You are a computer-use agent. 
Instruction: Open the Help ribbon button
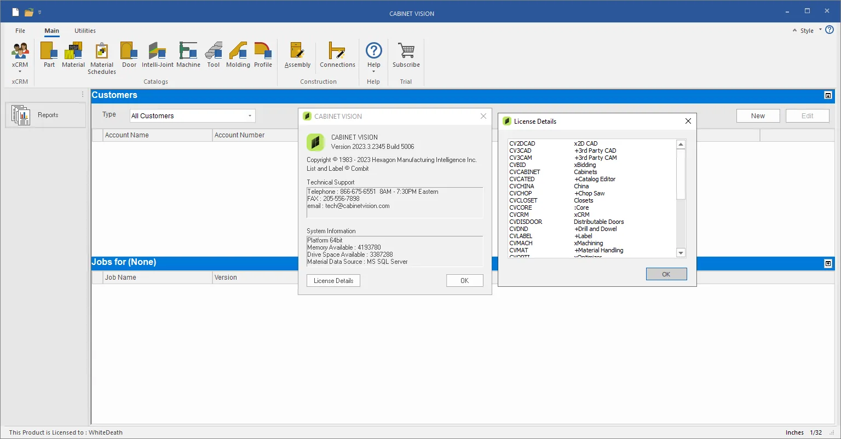(x=374, y=57)
